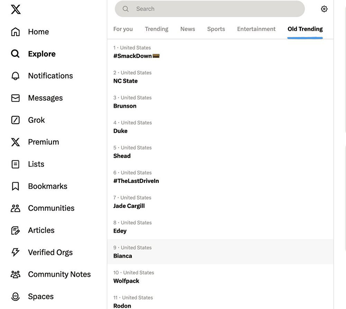
Task: Switch to the For you tab
Action: pos(123,29)
